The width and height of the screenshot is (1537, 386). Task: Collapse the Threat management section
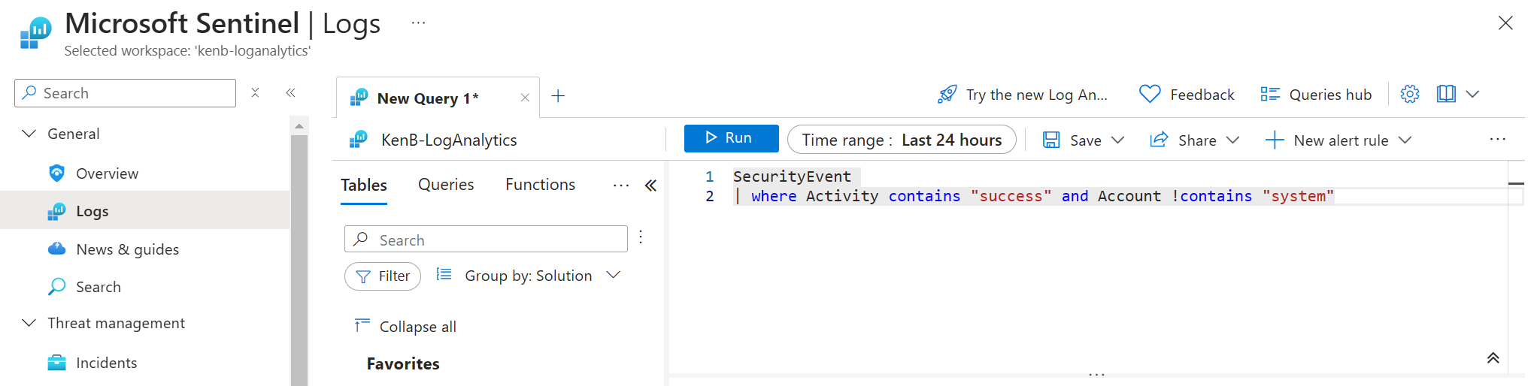29,323
